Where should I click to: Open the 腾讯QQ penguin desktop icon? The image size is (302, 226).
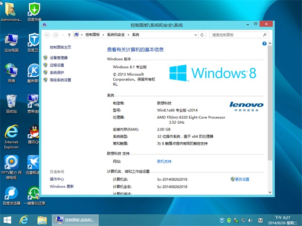point(33,133)
